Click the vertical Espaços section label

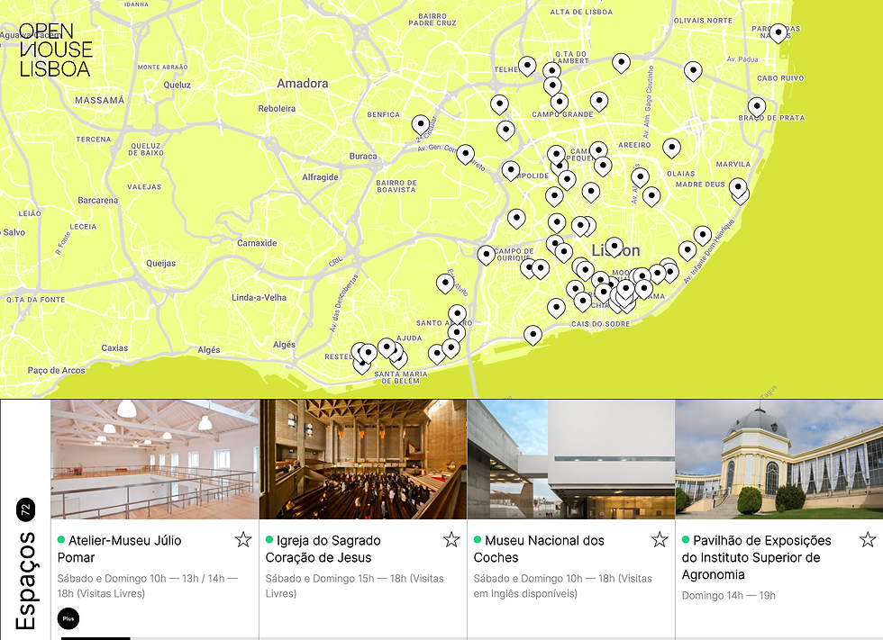[x=26, y=581]
